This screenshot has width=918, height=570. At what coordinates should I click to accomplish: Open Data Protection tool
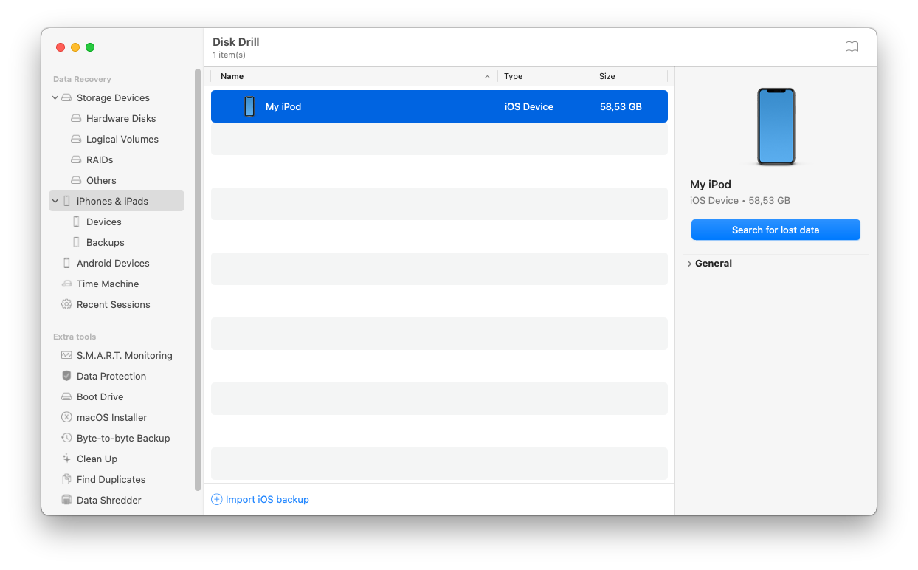coord(111,376)
